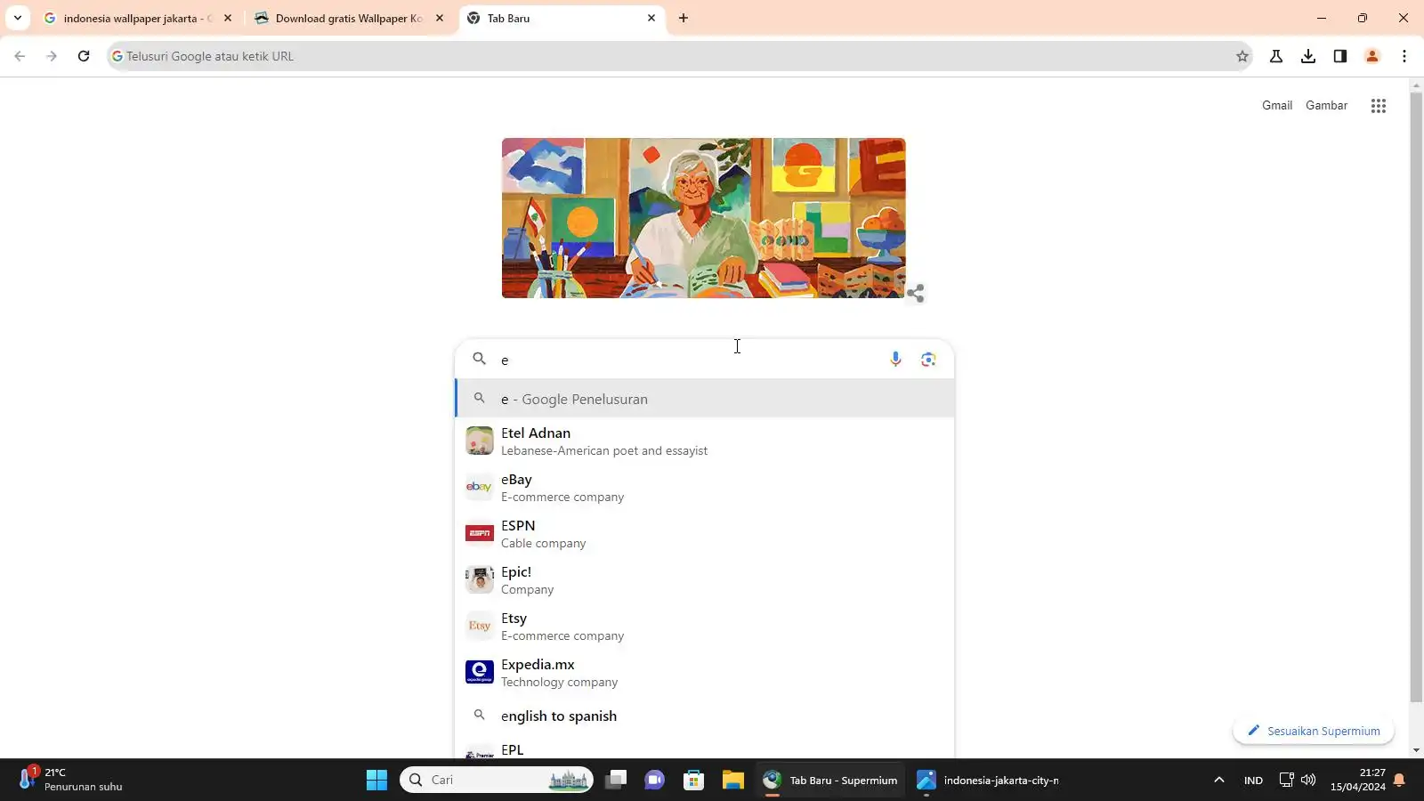Open the Google Doodle illustration
The width and height of the screenshot is (1424, 801).
click(703, 218)
